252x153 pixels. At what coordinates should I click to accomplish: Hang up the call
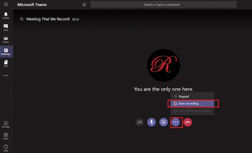click(x=188, y=122)
